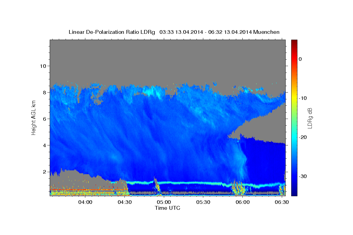Click the end time '06:32 13.04.2014' in the title
Viewport: 353px width, 235px height.
(230, 32)
